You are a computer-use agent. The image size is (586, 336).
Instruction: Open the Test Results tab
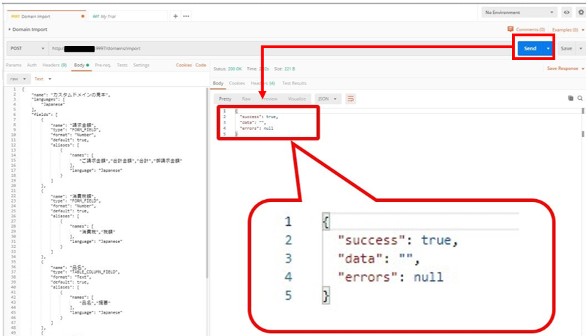coord(294,83)
